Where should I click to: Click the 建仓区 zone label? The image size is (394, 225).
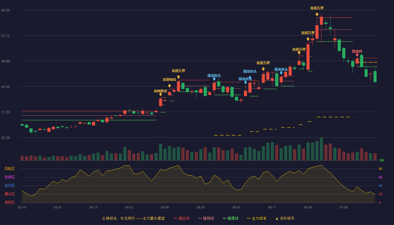pos(10,194)
